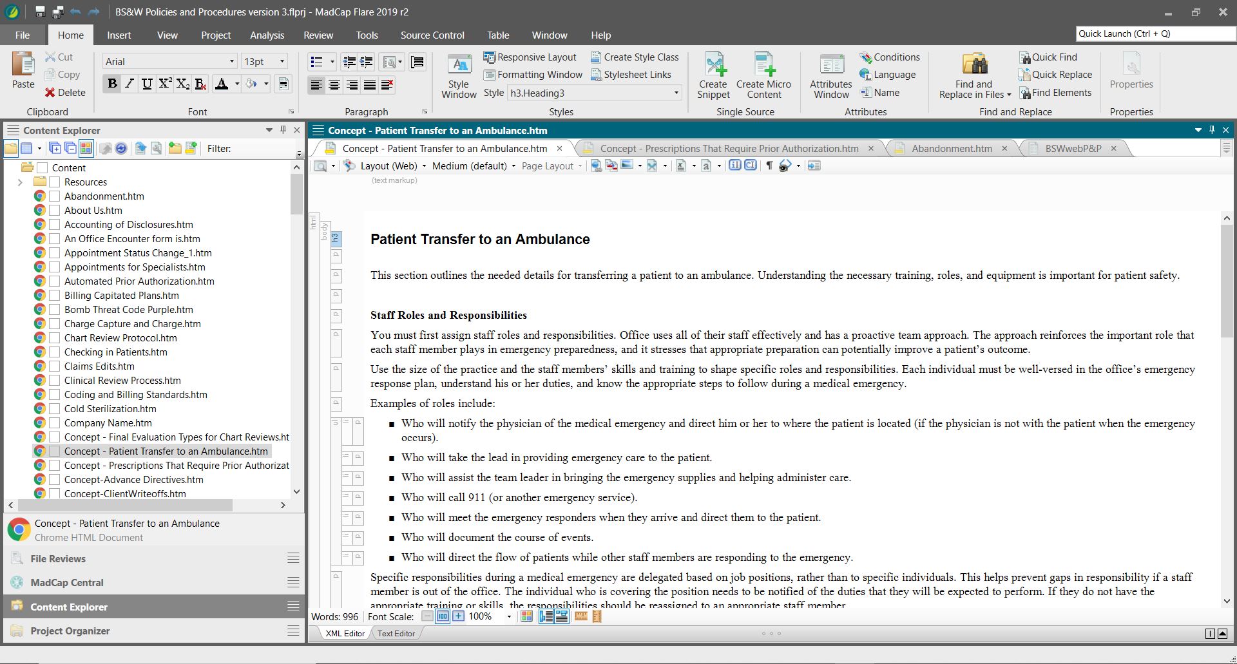Select the checkbox for Cold Sterilization.htm
The image size is (1237, 664).
[55, 409]
